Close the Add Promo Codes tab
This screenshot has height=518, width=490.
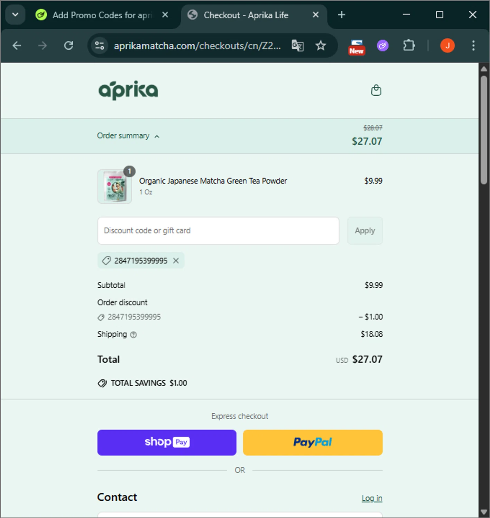pos(165,15)
